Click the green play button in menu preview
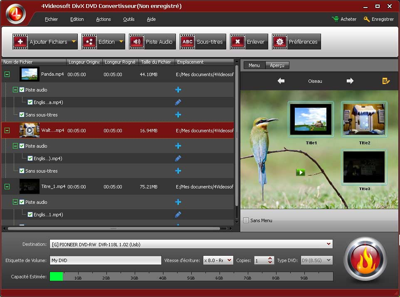Viewport: 400px width, 297px height. click(301, 172)
